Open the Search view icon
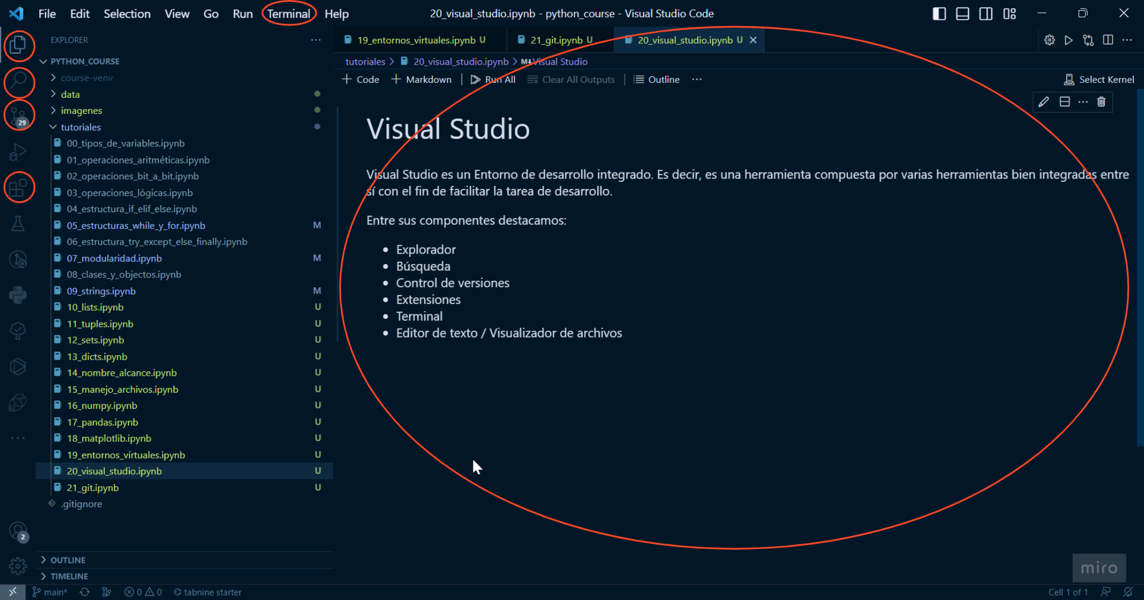Viewport: 1144px width, 600px height. [18, 81]
